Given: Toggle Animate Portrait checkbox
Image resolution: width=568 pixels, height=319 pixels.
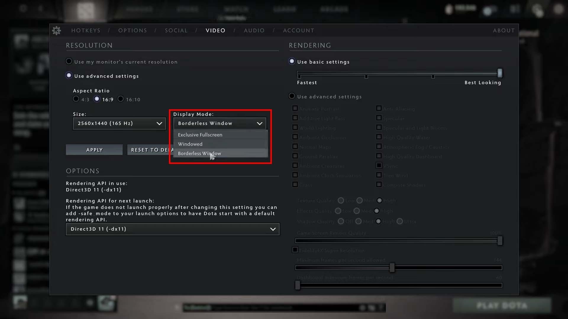Looking at the screenshot, I should click(295, 108).
